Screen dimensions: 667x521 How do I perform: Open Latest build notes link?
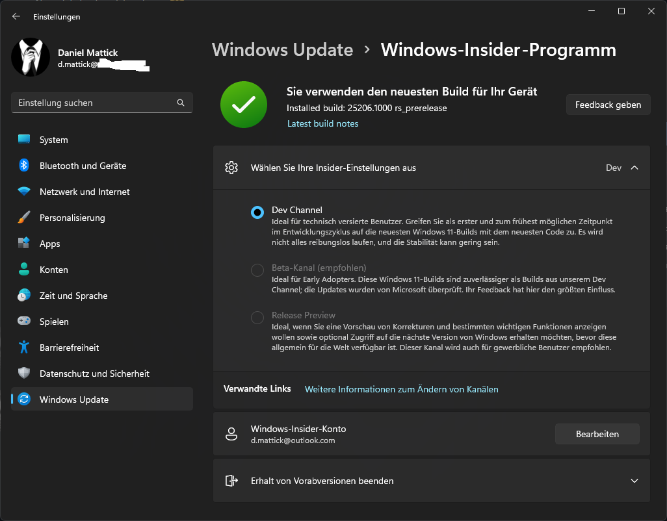coord(323,123)
